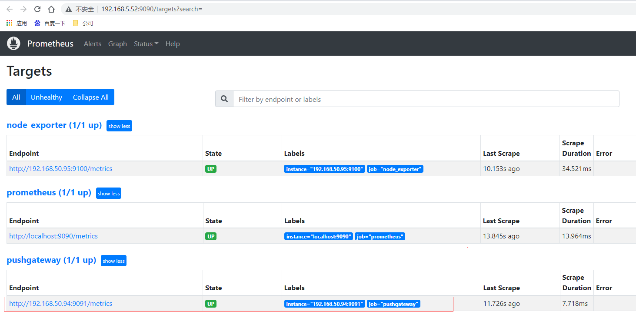The image size is (636, 315).
Task: Click UP badge in pushgateway row
Action: (x=211, y=304)
